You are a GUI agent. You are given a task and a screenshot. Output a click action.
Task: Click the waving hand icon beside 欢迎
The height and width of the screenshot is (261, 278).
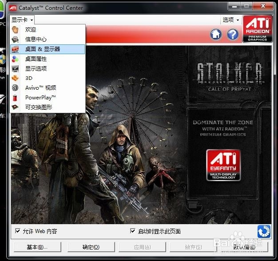pos(15,30)
